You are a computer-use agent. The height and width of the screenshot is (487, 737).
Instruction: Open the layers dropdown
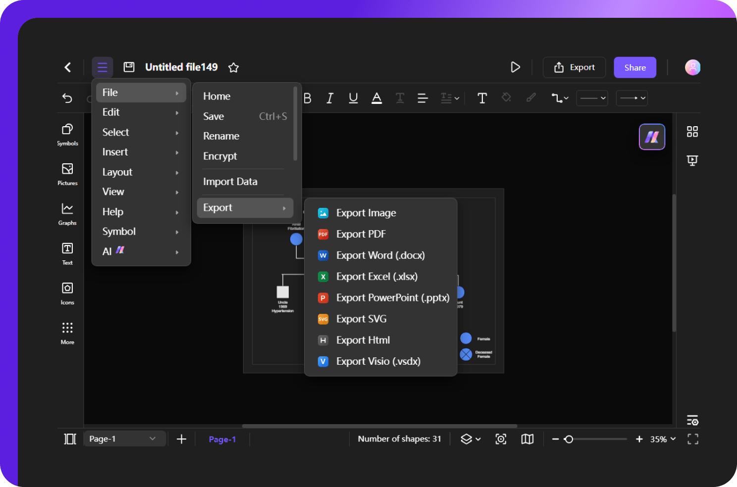point(471,439)
